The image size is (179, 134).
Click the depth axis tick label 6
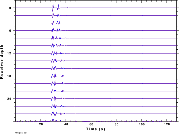click(x=10, y=31)
